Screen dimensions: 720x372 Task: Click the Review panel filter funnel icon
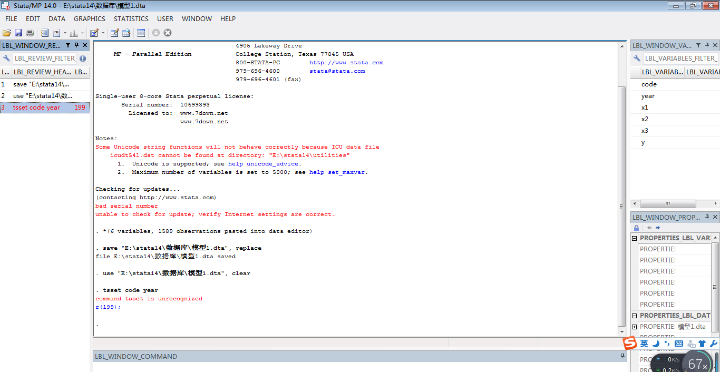click(x=68, y=45)
